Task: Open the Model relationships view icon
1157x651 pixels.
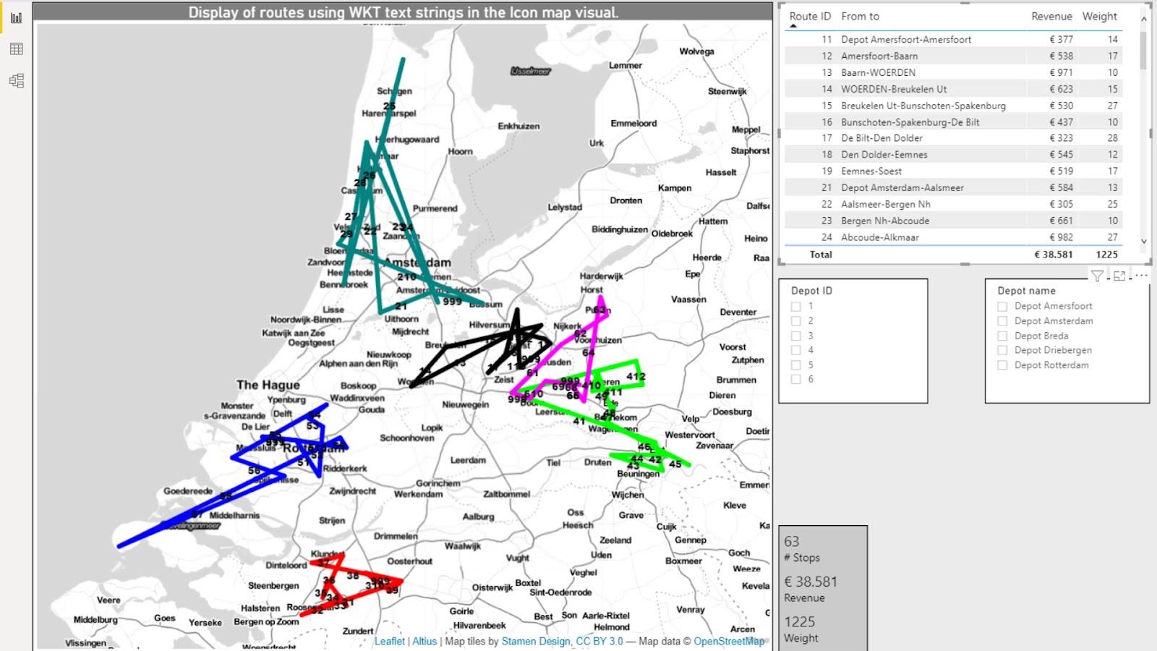Action: tap(16, 80)
